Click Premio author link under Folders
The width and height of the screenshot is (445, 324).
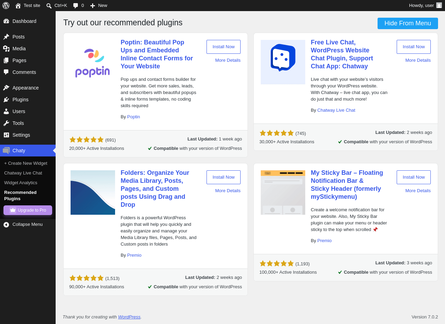pyautogui.click(x=134, y=255)
